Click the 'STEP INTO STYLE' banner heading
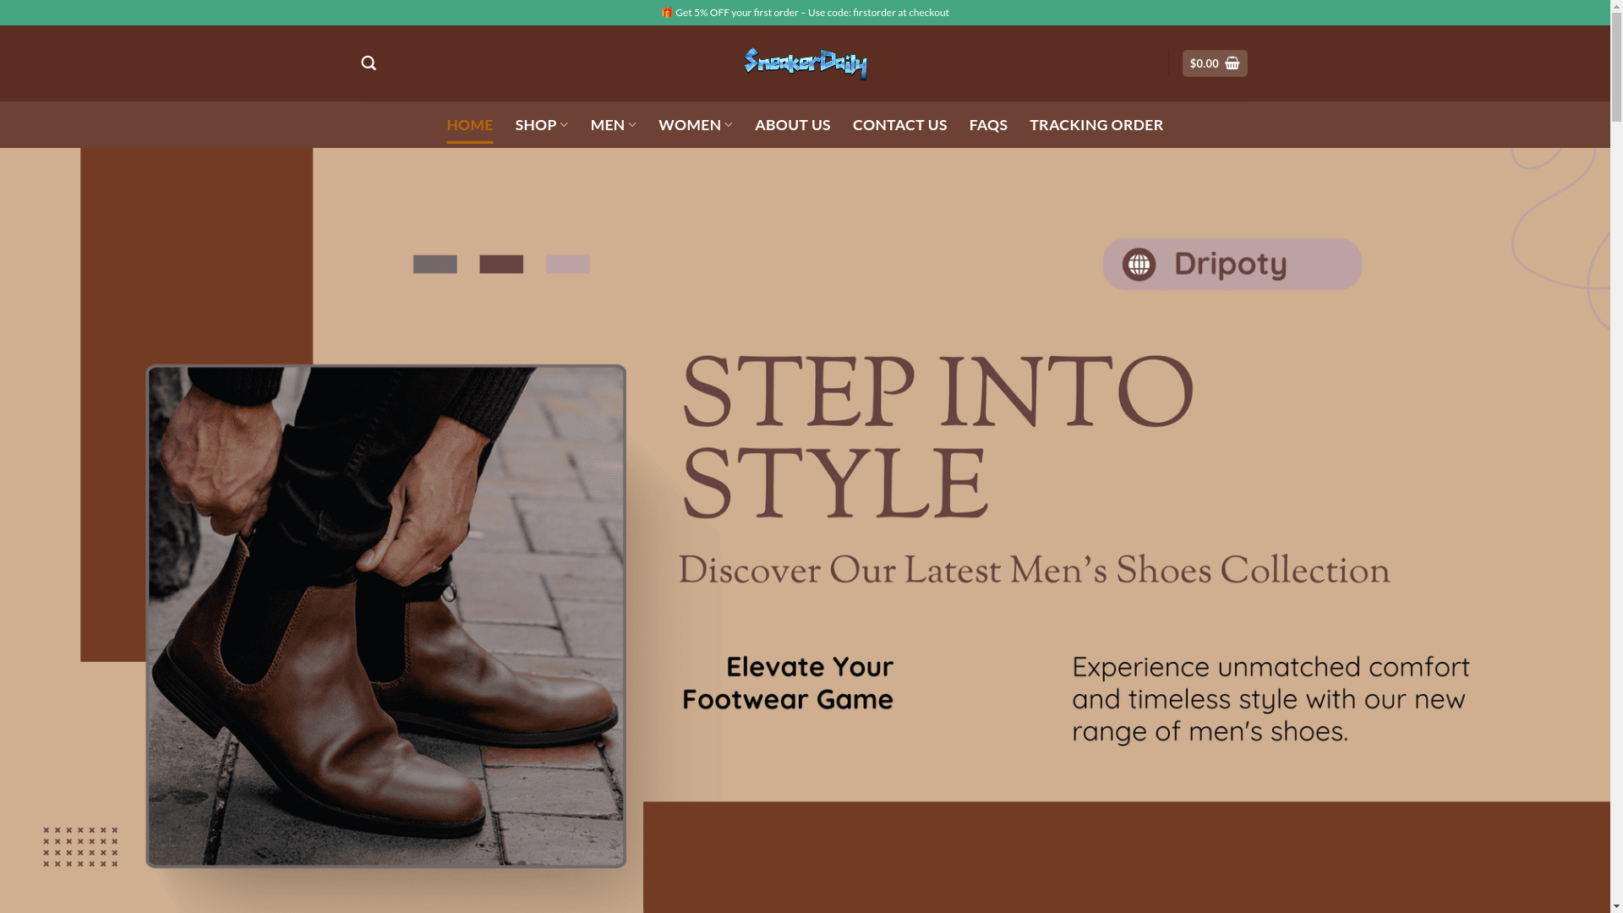 click(x=937, y=436)
